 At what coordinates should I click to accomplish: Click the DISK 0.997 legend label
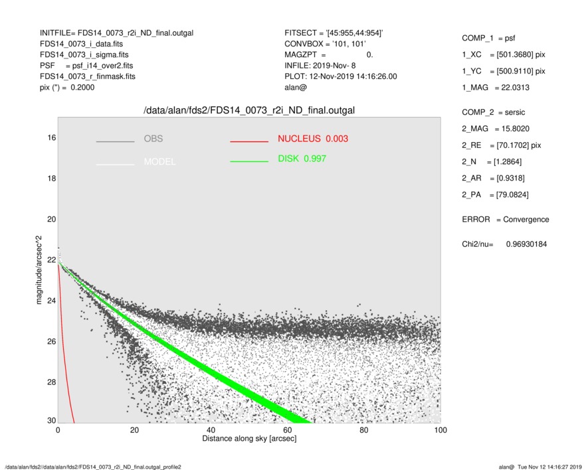(302, 159)
